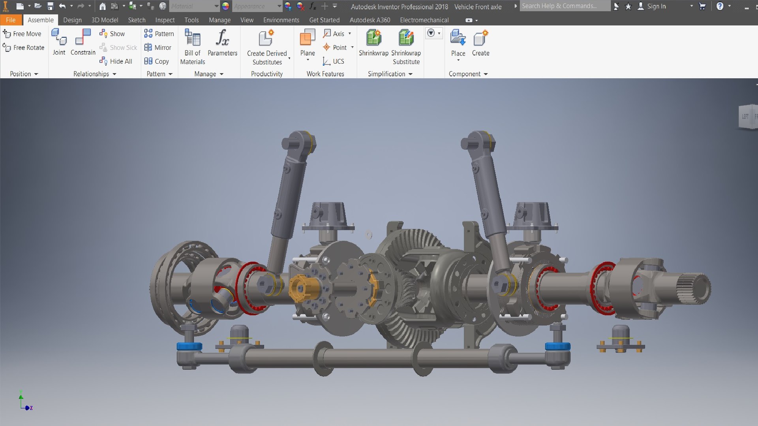Open the Environments tab
The height and width of the screenshot is (426, 758).
[x=281, y=20]
